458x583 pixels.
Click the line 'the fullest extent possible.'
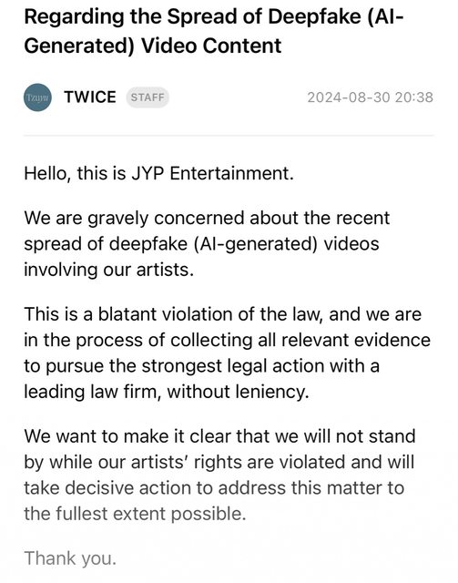coord(136,514)
